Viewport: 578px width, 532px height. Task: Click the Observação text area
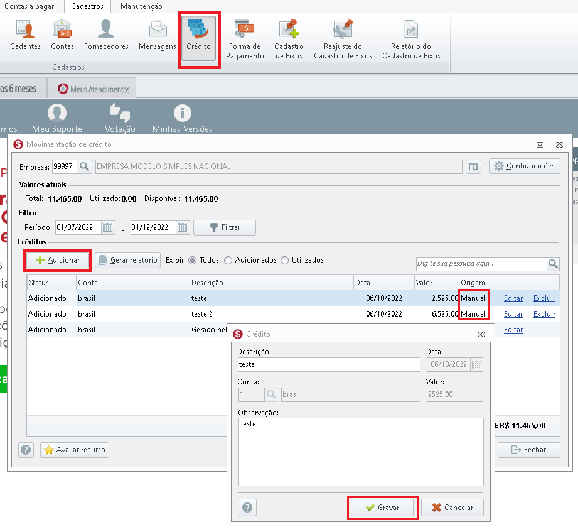(x=361, y=452)
